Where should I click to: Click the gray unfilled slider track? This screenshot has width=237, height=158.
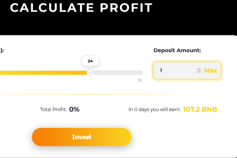point(117,73)
